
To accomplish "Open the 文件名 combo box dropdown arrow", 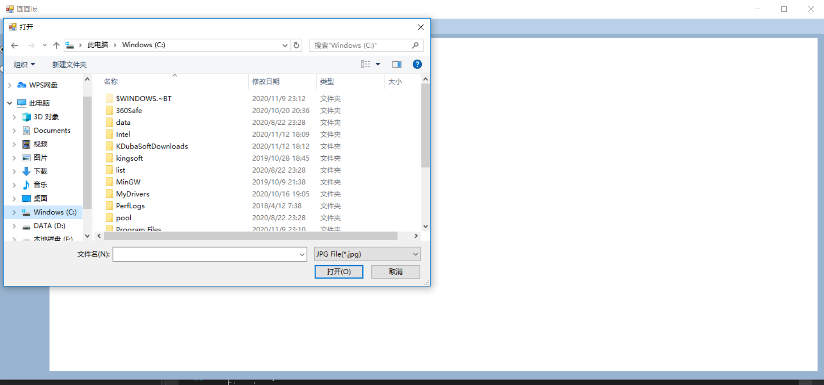I will (302, 254).
